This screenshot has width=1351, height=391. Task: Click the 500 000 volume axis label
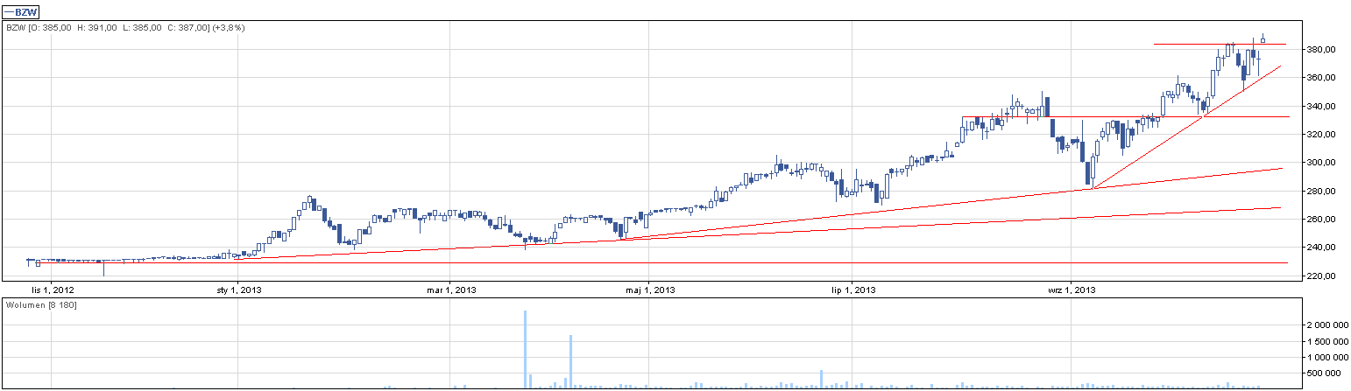point(1324,374)
